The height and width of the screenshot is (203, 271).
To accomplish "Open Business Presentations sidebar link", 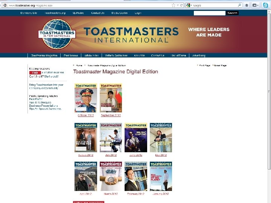I will click(x=43, y=106).
